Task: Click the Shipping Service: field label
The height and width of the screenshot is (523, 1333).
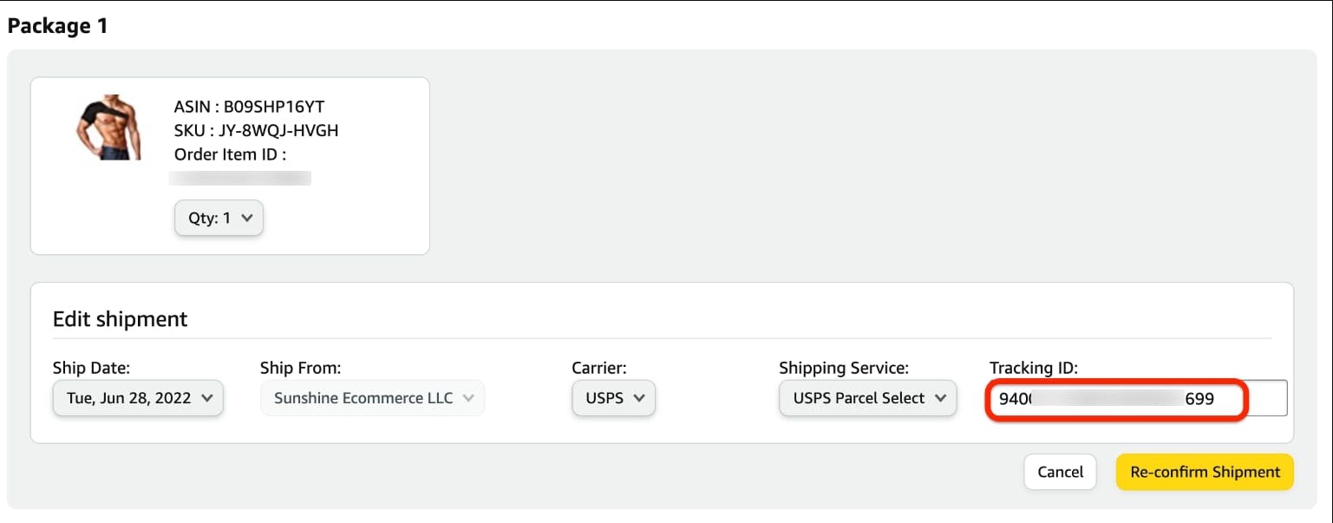Action: tap(844, 368)
